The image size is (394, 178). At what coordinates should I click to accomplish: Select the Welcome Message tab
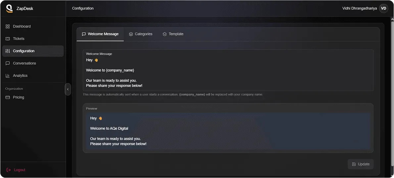[x=100, y=34]
